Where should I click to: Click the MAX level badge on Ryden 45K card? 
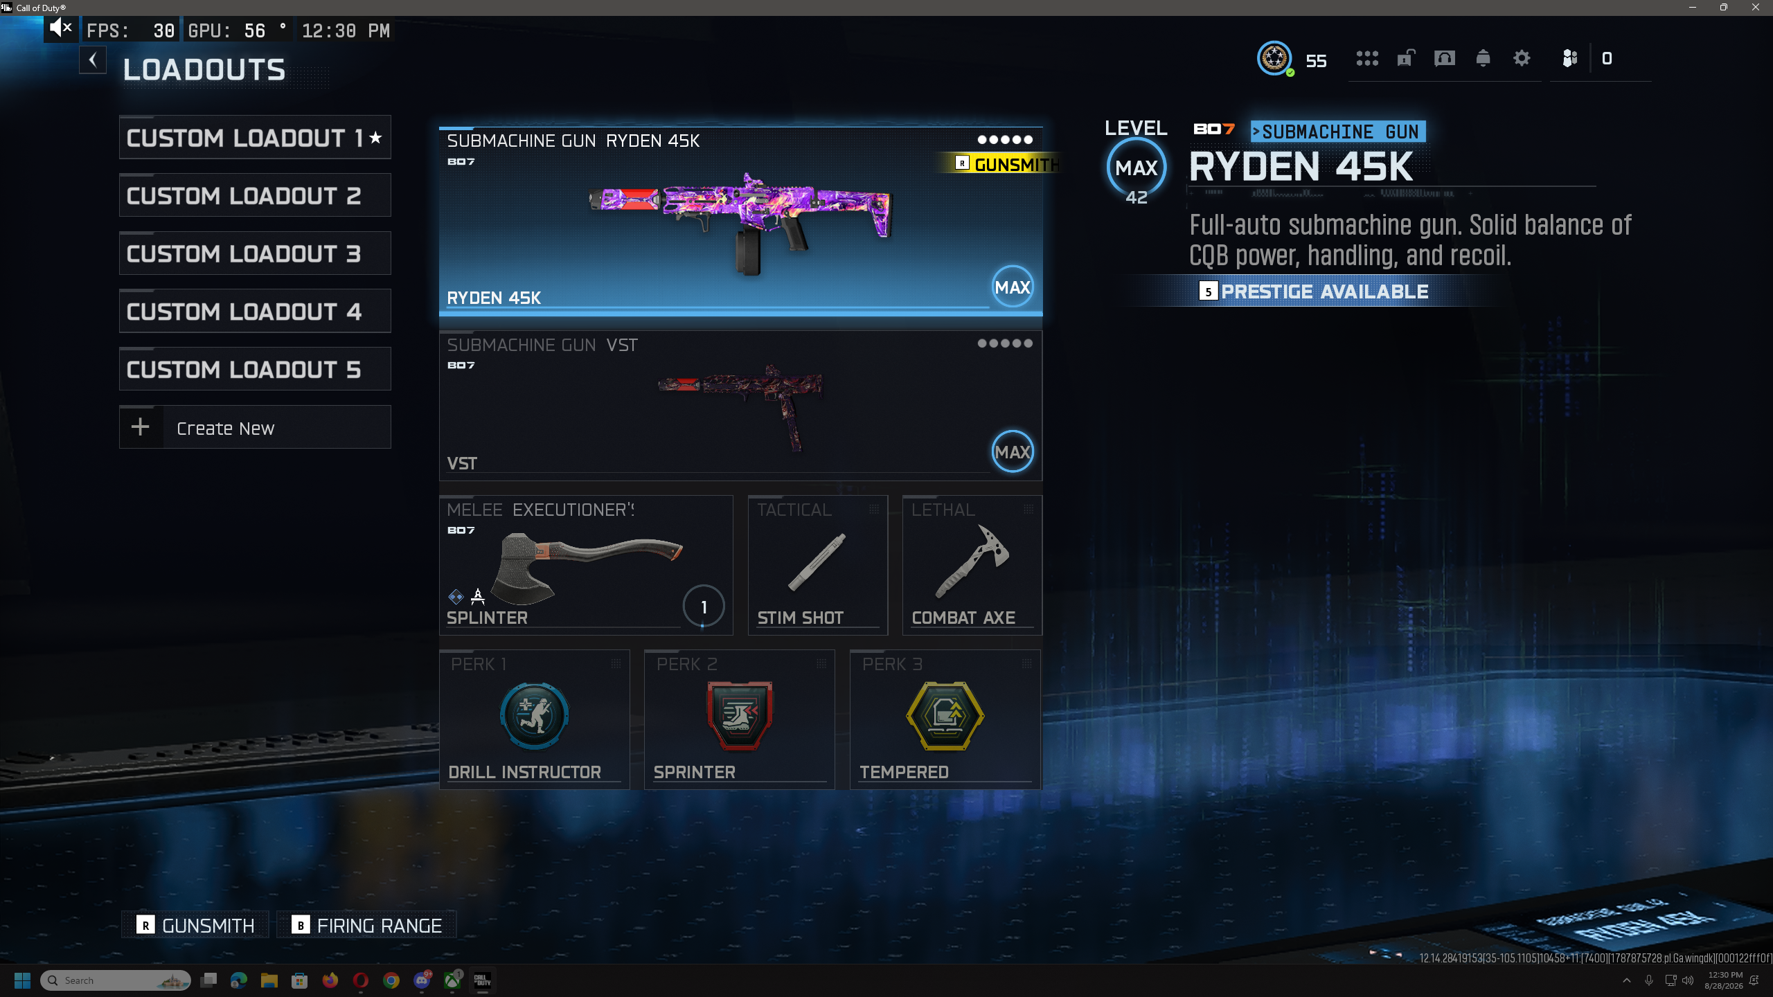pos(1013,287)
